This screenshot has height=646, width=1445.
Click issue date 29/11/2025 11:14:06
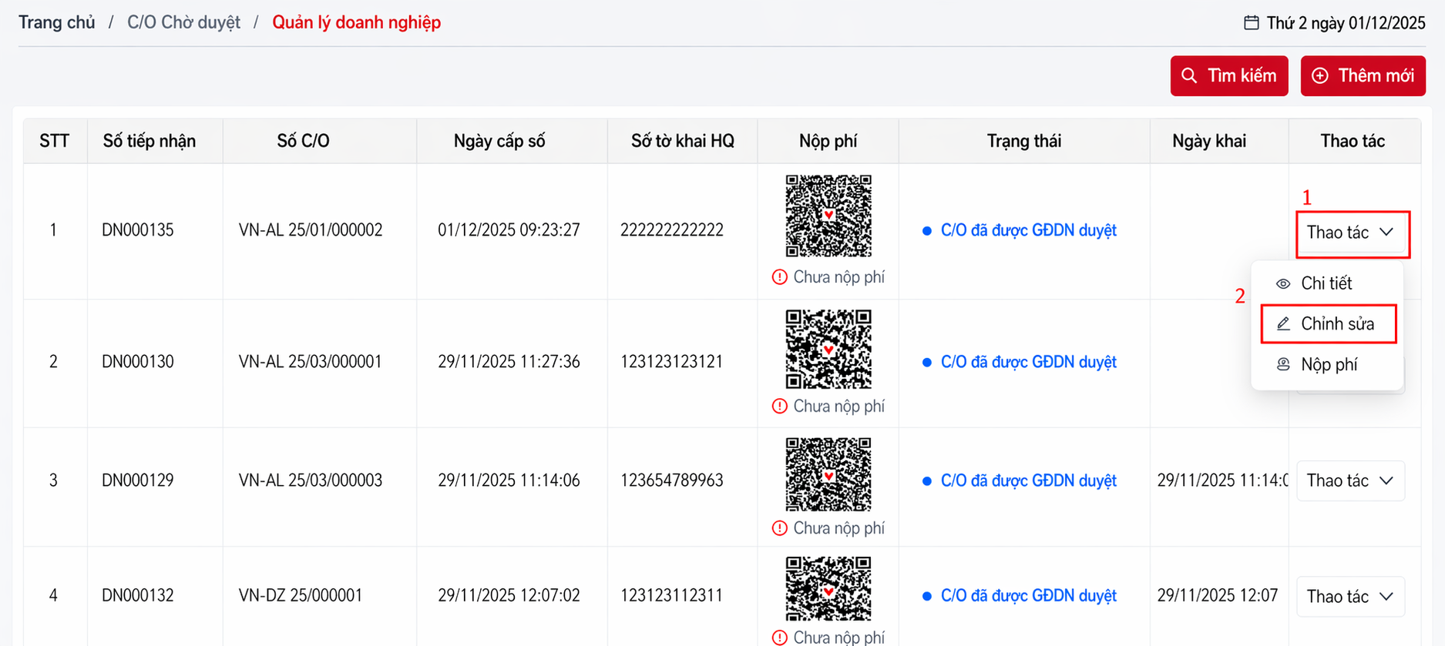509,480
